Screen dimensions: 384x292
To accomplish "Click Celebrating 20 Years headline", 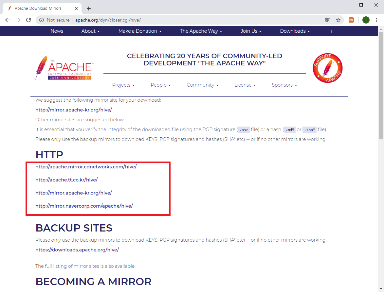I will pos(205,60).
